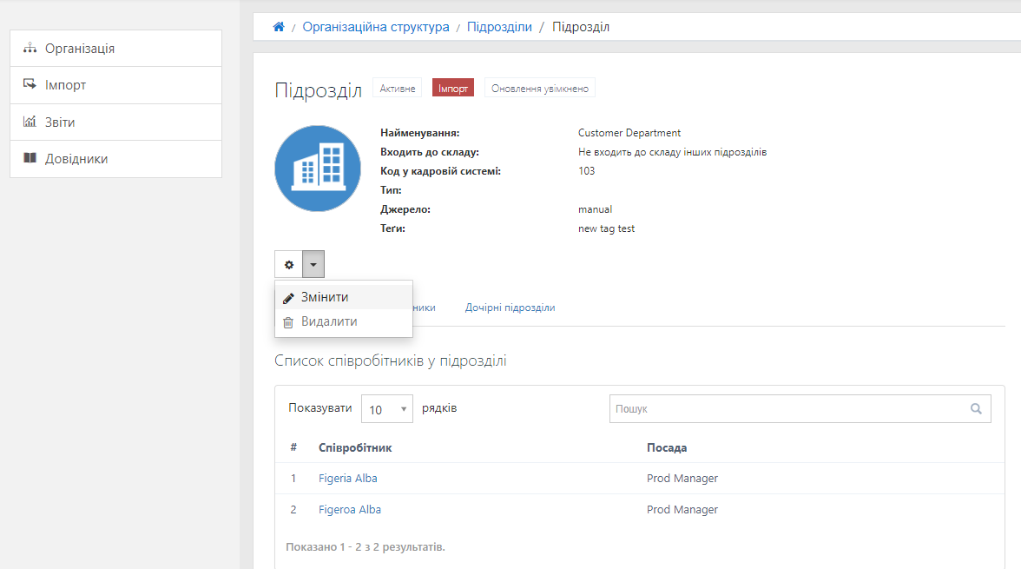
Task: Click the Активне status badge
Action: 398,88
